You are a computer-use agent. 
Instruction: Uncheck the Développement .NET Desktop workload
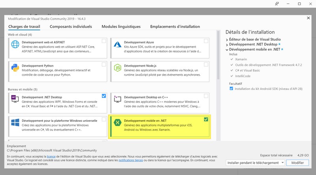coord(103,96)
